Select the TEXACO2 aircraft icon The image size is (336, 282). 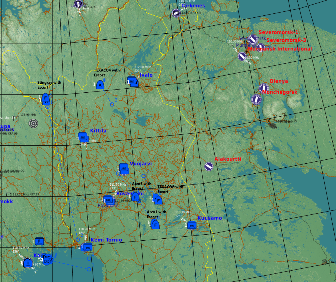click(158, 200)
